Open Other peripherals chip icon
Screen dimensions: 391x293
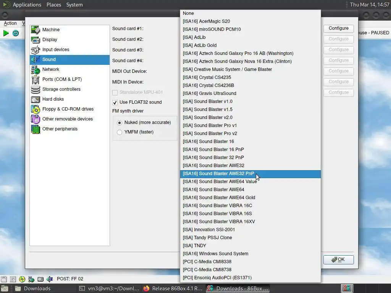click(x=36, y=129)
